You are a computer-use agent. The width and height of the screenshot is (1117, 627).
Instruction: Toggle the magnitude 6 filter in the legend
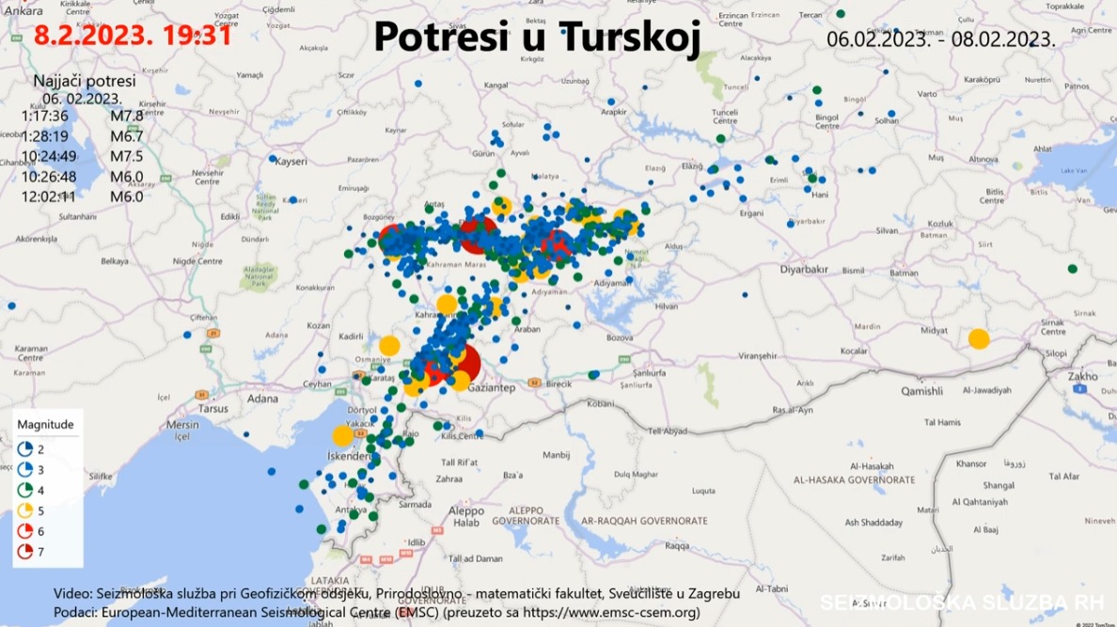click(x=24, y=530)
